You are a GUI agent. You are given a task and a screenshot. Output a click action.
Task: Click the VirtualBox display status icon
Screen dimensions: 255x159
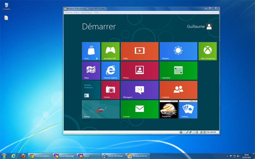click(x=197, y=132)
